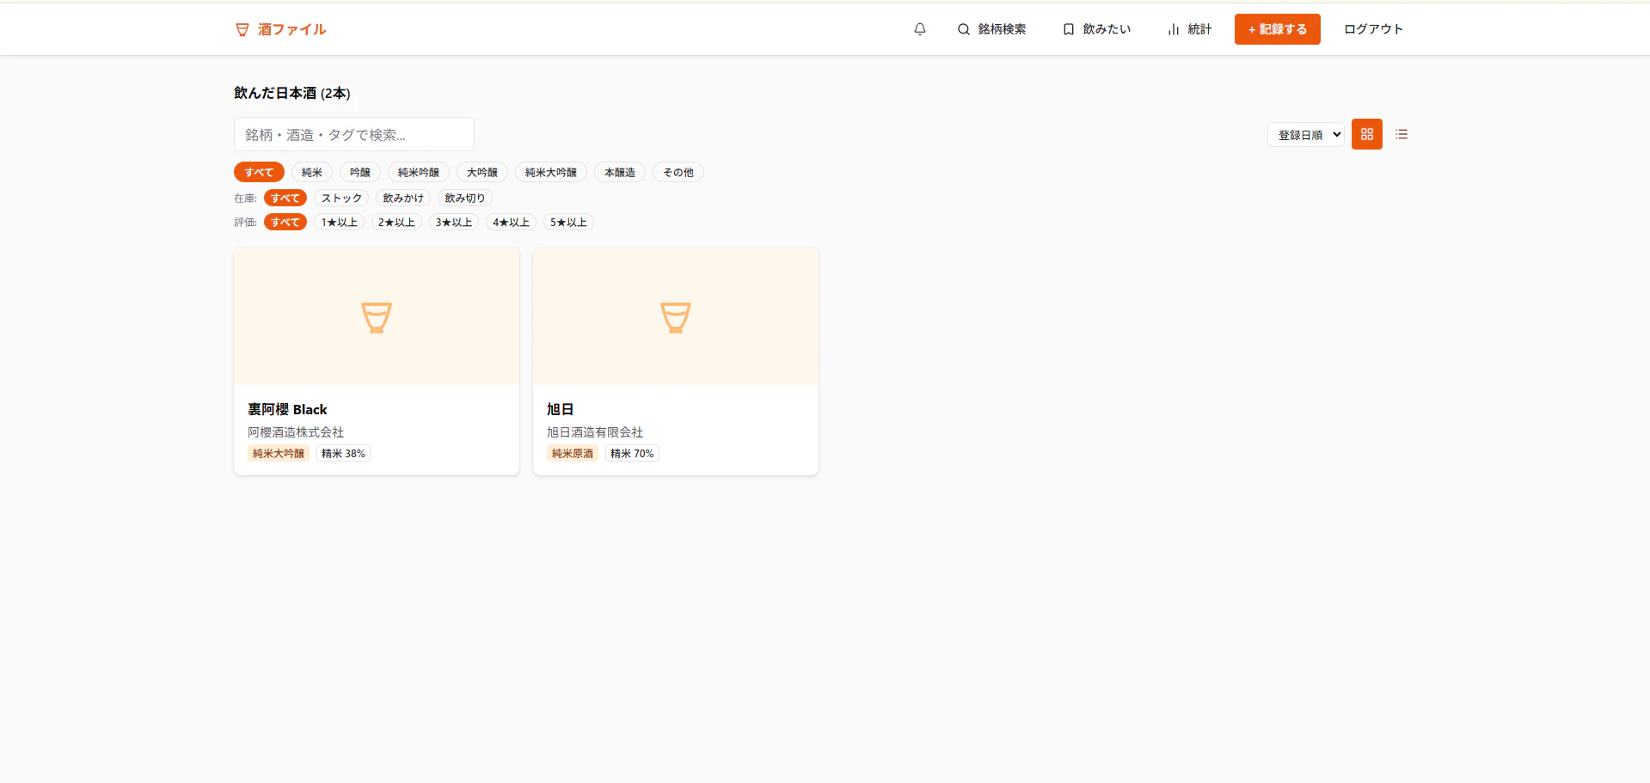Screen dimensions: 1650x783
Task: Open 統計 navigation item
Action: (x=1189, y=29)
